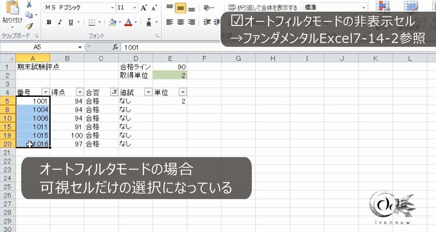Click cell with number 1011

click(x=33, y=127)
